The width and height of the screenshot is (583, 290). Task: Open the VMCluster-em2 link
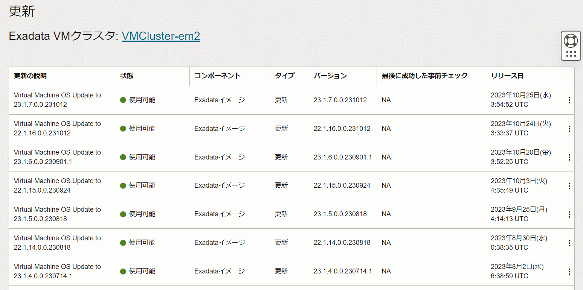pyautogui.click(x=161, y=36)
